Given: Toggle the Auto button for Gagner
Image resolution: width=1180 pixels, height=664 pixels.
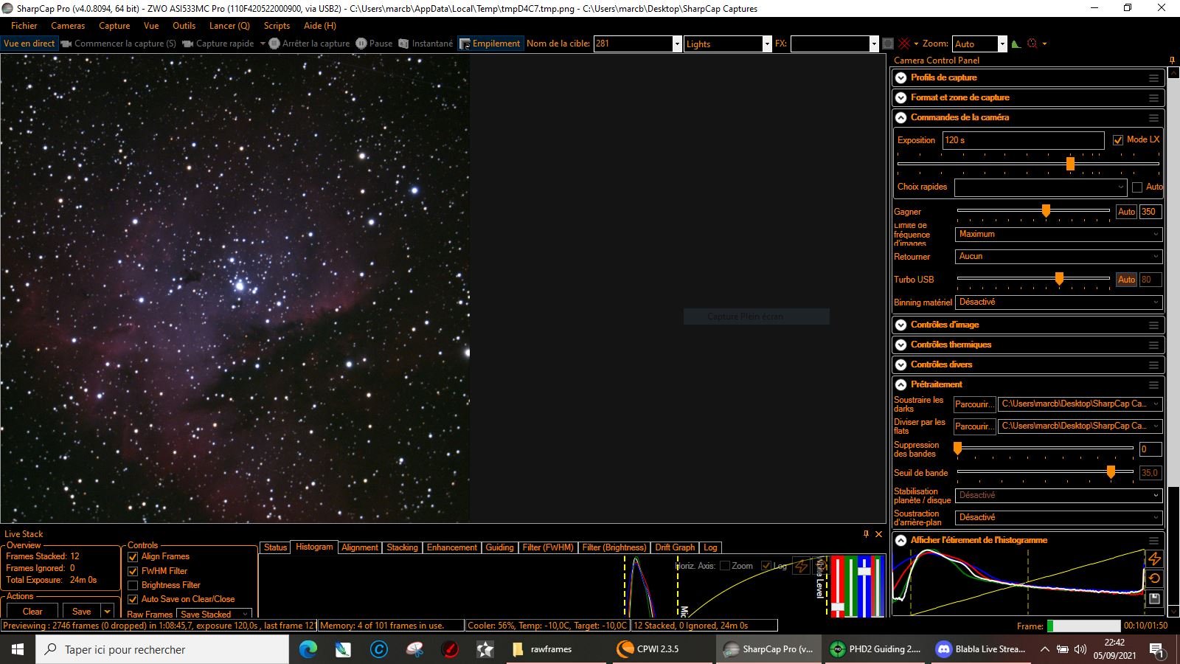Looking at the screenshot, I should coord(1126,212).
